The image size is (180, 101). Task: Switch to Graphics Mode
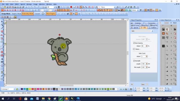(16, 14)
